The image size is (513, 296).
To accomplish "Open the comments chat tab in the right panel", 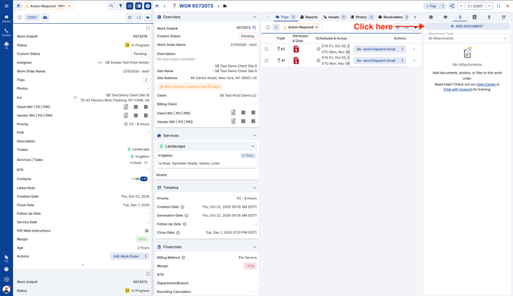I will (x=446, y=17).
